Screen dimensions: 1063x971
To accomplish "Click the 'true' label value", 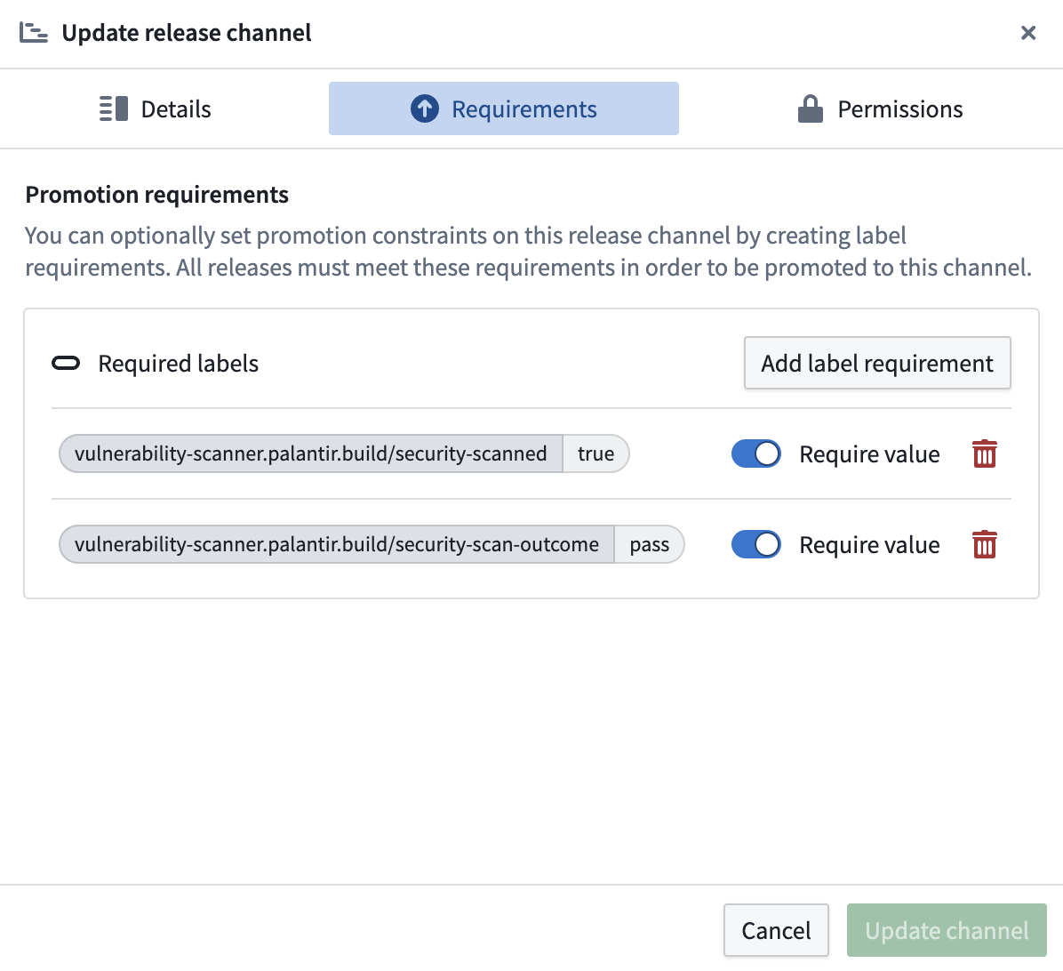I will 595,453.
